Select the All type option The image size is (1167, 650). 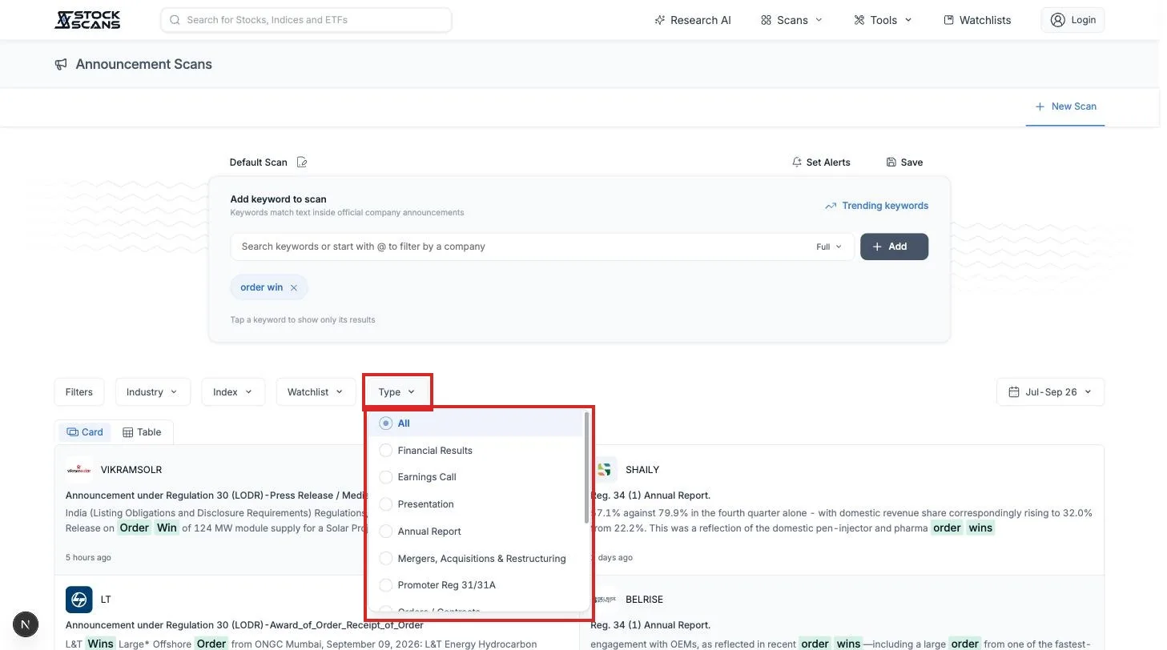[x=476, y=423]
